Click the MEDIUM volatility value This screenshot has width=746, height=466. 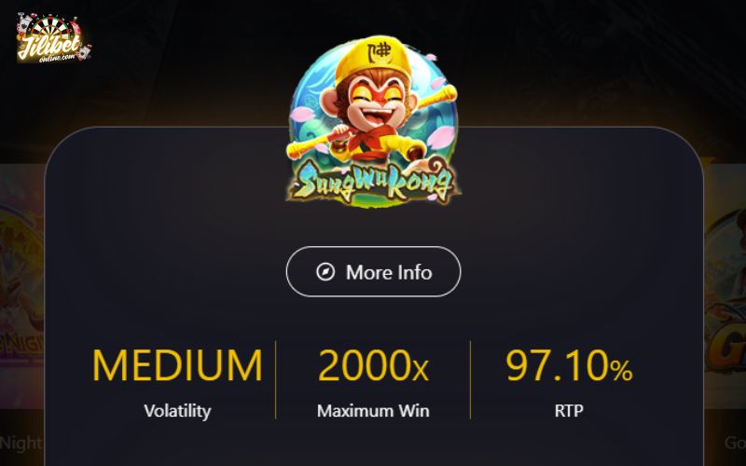(x=177, y=365)
